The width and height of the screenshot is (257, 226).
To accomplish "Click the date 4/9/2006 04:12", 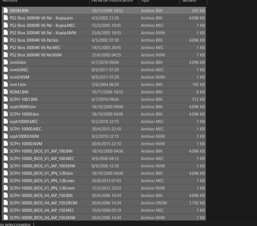I will [105, 159].
